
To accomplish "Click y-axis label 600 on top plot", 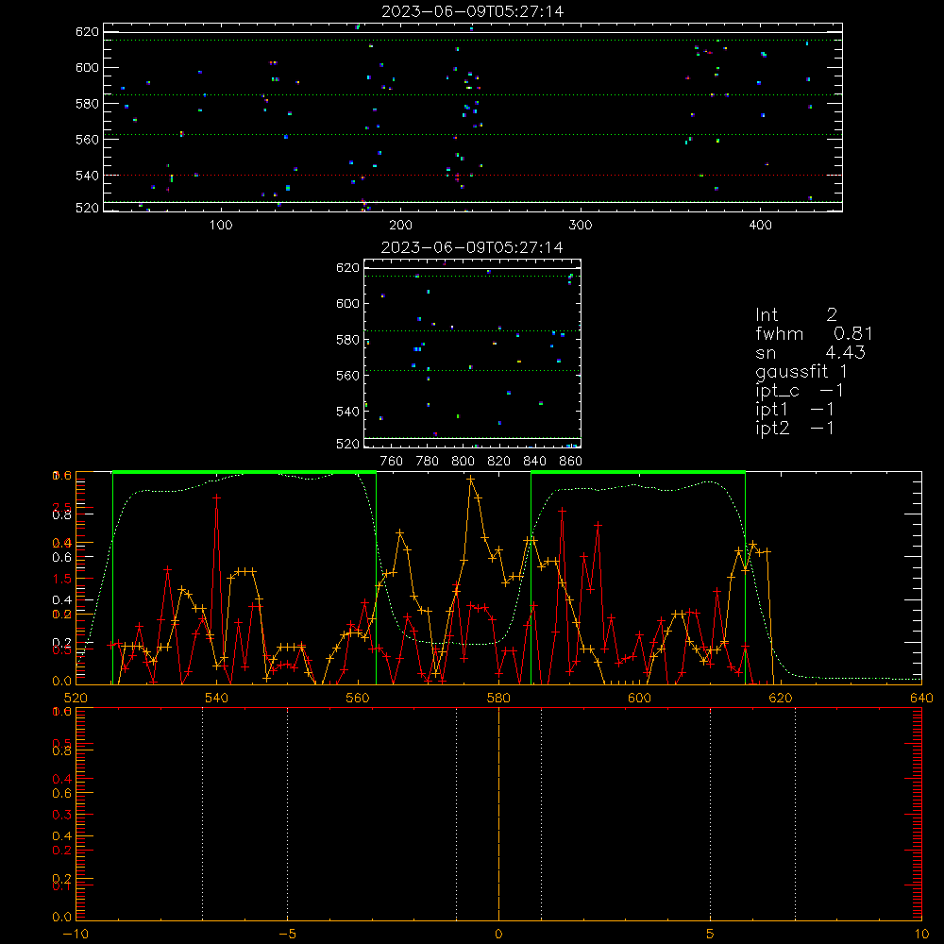I will pyautogui.click(x=87, y=67).
